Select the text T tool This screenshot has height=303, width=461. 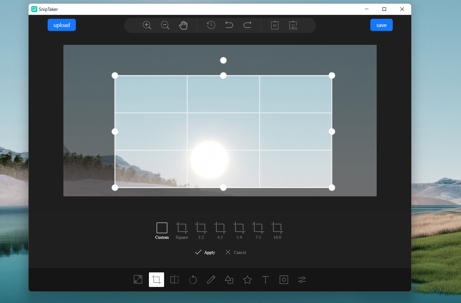click(x=265, y=279)
